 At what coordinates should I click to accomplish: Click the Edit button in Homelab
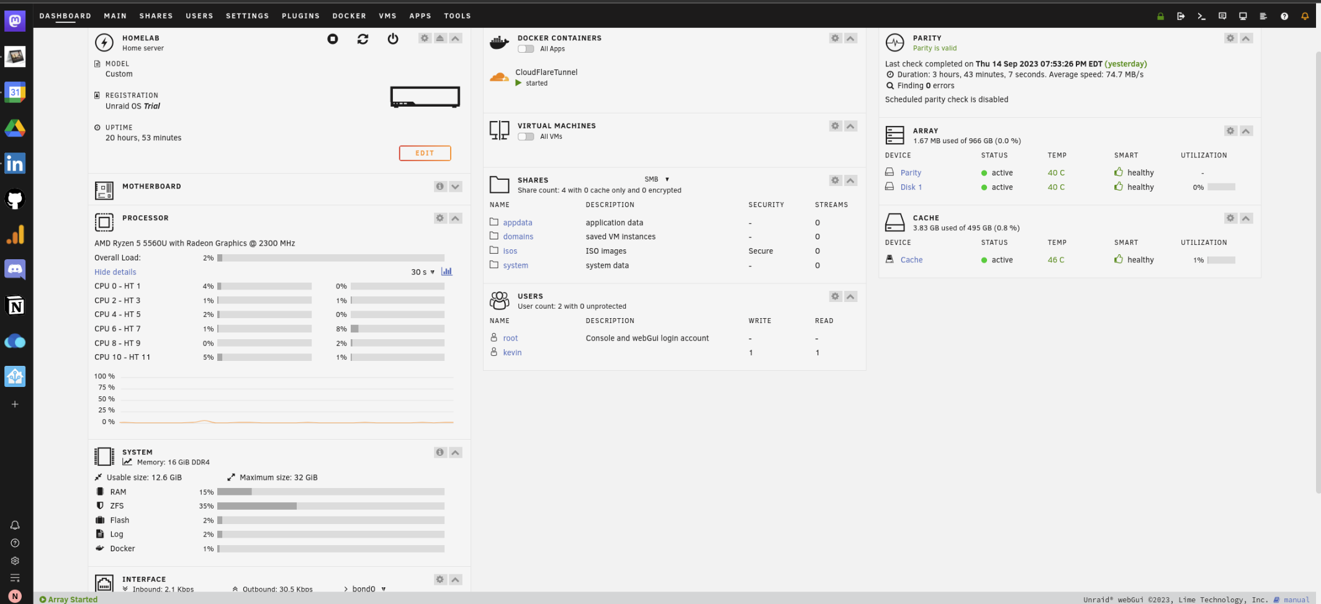point(425,153)
